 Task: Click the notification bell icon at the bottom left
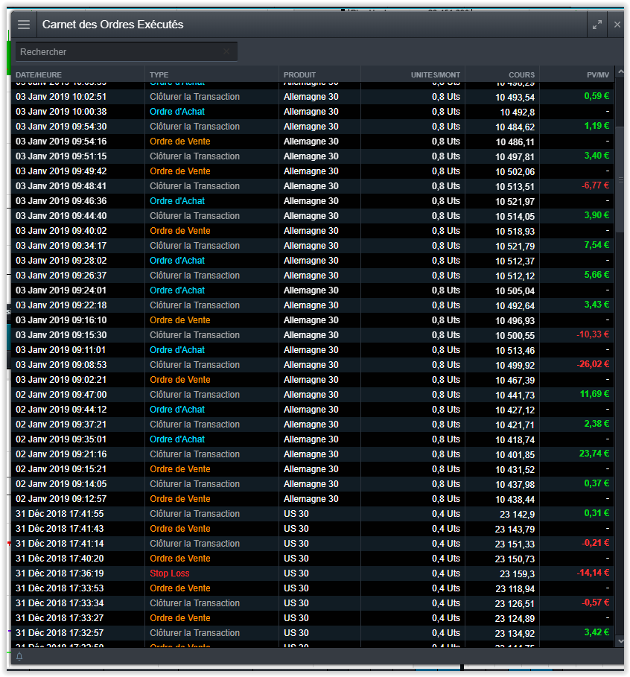coord(19,656)
